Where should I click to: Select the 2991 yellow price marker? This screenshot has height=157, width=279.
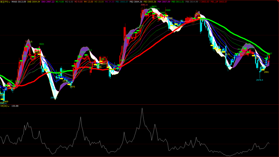[x=266, y=72]
